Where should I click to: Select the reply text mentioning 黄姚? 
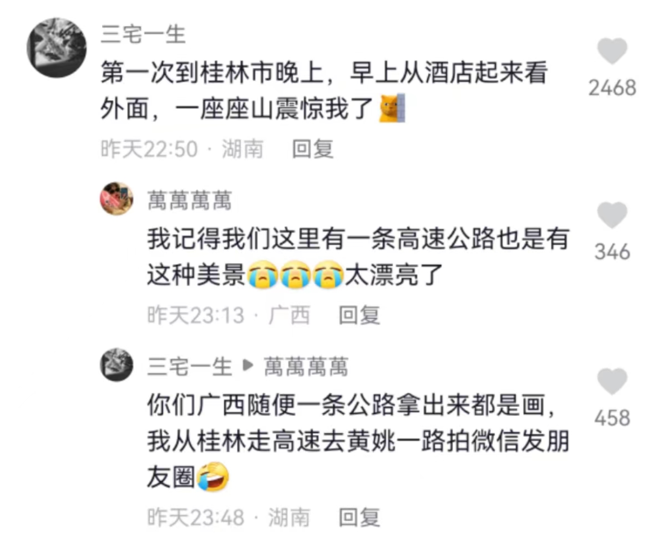coord(358,441)
